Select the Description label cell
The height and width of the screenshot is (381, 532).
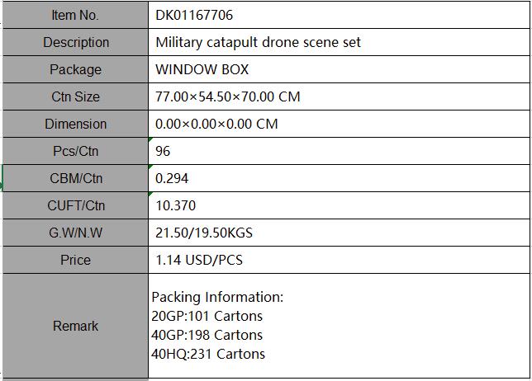(75, 42)
